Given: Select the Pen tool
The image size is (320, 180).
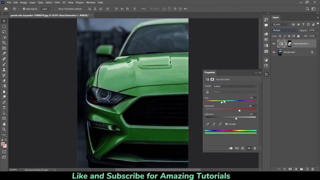Looking at the screenshot, I should point(4,102).
